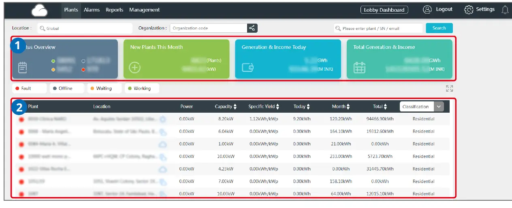This screenshot has width=512, height=208.
Task: Focus the Location Global input field
Action: tap(85, 28)
